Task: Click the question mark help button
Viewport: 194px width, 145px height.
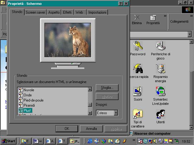Action: coord(121,3)
